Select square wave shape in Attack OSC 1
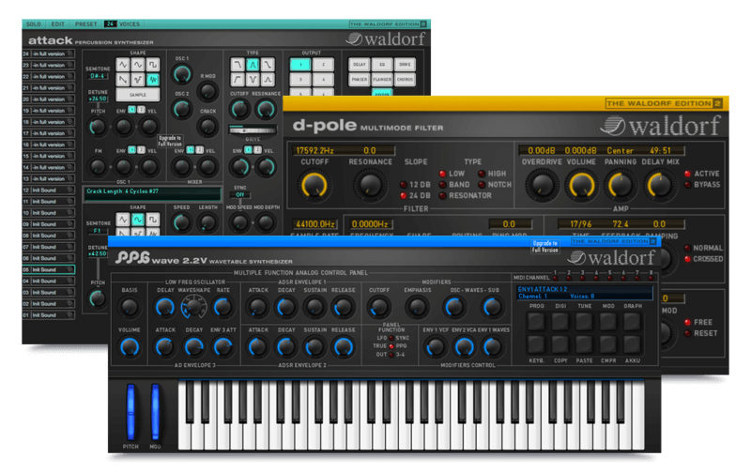Screen dimensions: 751x472 (153, 64)
